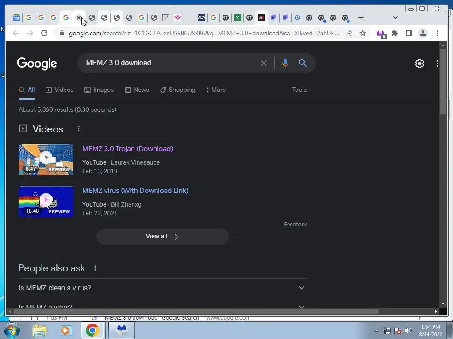Open the clock showing 1:54 PM
This screenshot has width=453, height=339.
[x=430, y=331]
